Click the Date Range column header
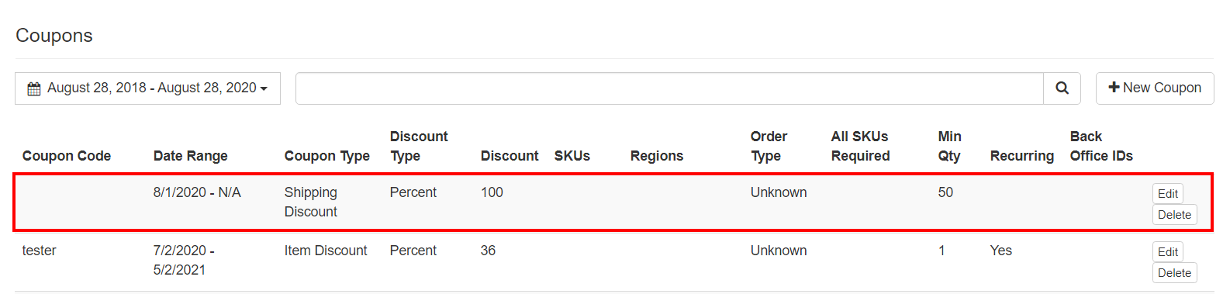 coord(191,156)
